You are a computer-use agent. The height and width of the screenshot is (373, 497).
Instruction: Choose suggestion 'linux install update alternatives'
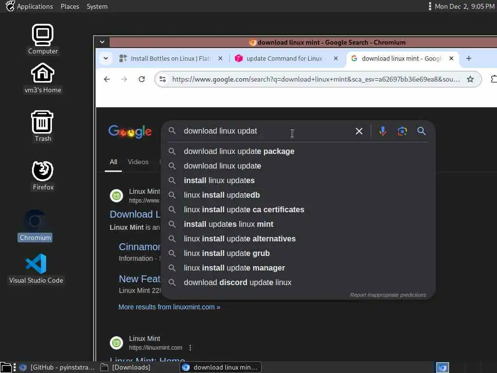(x=298, y=239)
